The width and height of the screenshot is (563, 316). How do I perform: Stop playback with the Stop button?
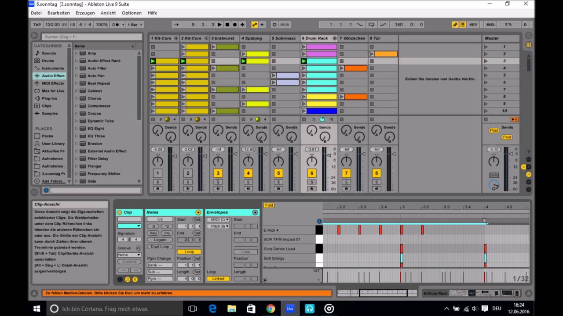click(227, 25)
